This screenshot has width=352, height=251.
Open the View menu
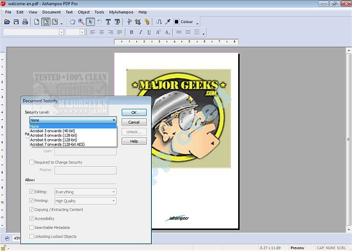pyautogui.click(x=33, y=12)
